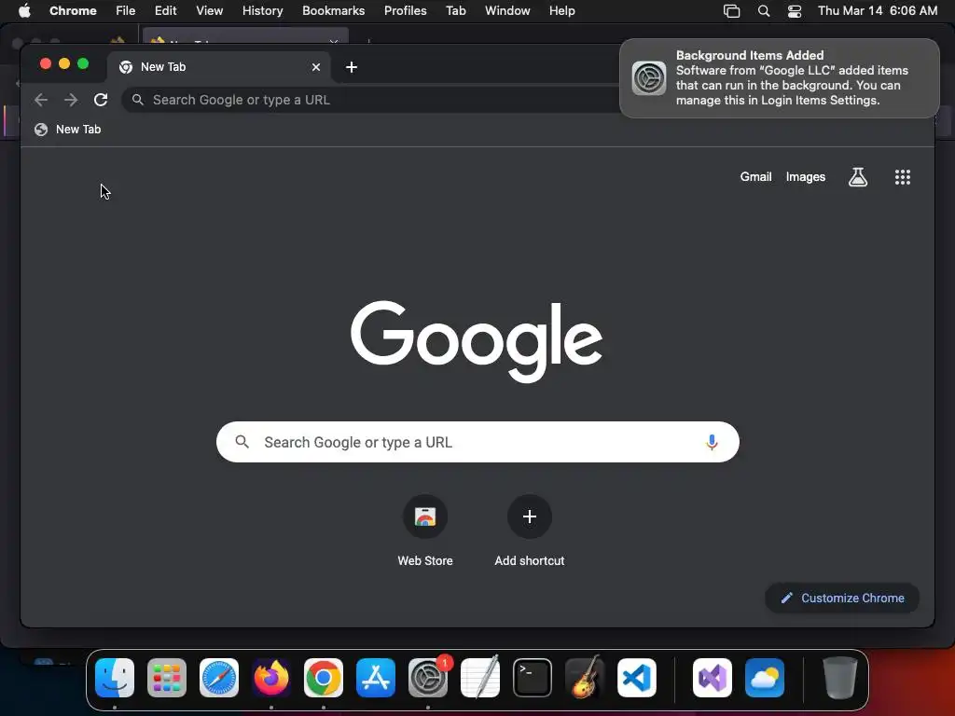Open Google Images link
The image size is (955, 716).
tap(805, 176)
